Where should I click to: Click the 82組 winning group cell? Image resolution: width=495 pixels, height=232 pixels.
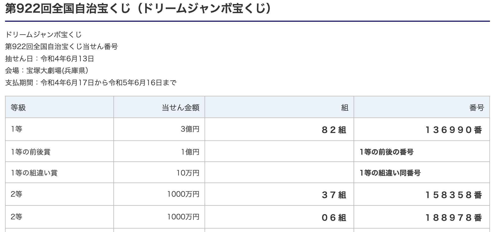click(x=334, y=130)
